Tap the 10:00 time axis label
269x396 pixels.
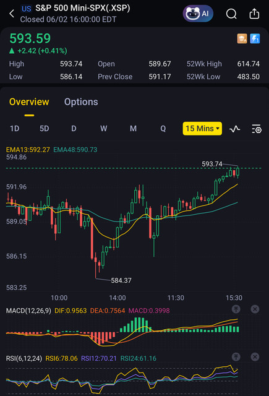59,298
